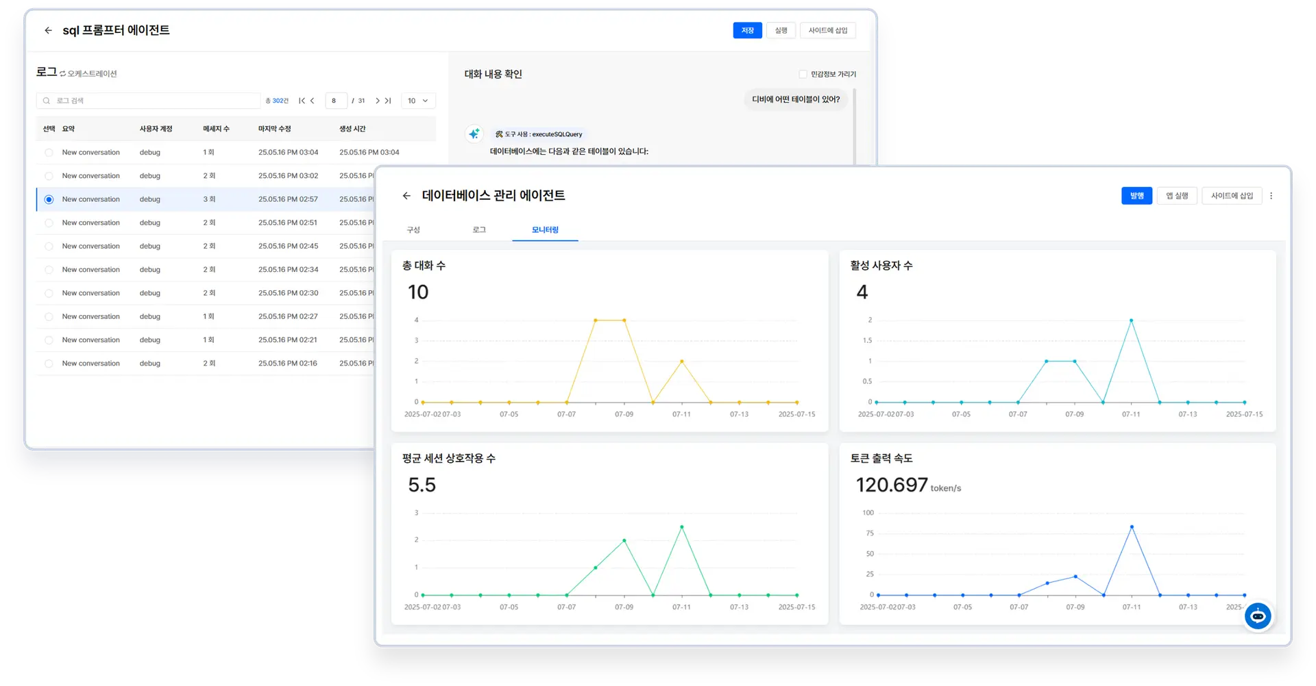Click the conversation panel vertical scrollbar
Screen dimensions: 1316x686
tap(855, 126)
